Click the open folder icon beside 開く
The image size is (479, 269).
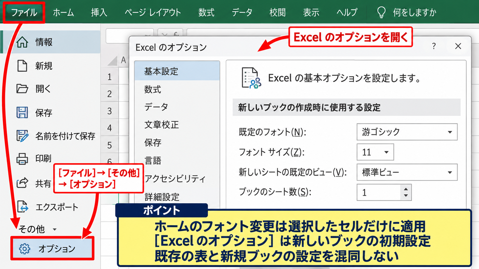point(22,89)
